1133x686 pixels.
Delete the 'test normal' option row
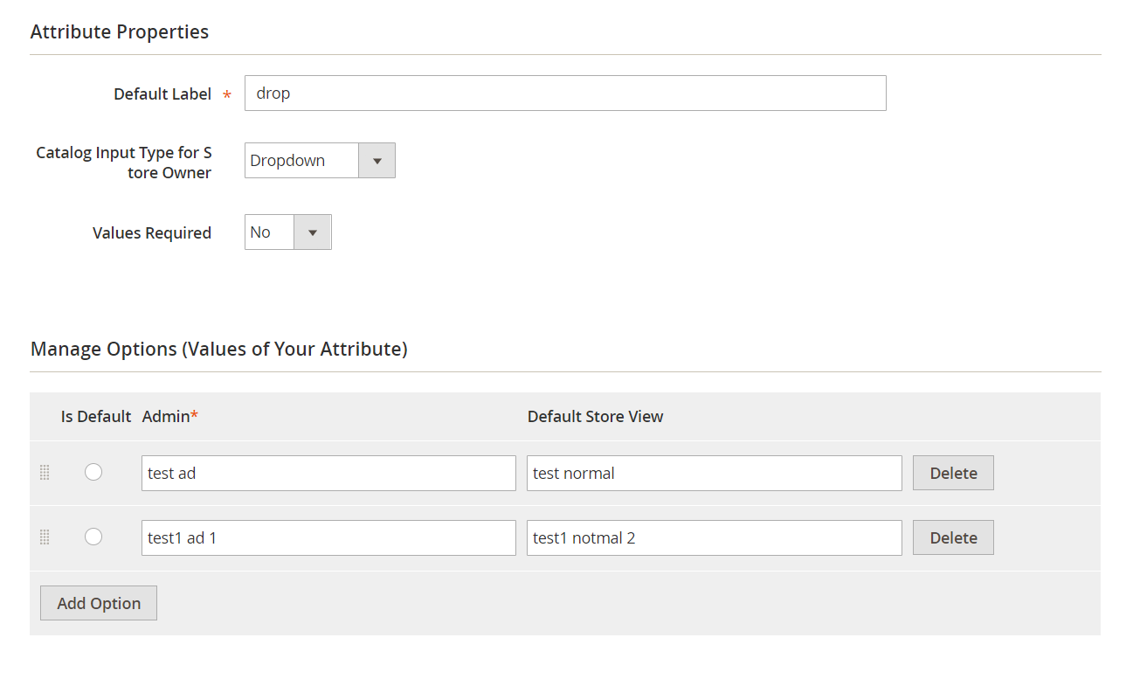952,473
